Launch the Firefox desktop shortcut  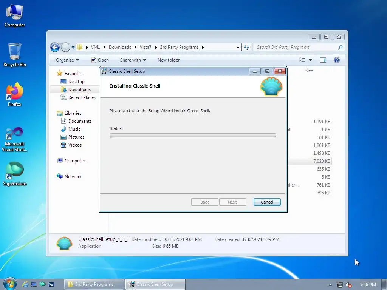15,95
